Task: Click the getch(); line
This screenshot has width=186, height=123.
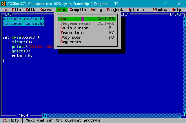Action: [21, 51]
